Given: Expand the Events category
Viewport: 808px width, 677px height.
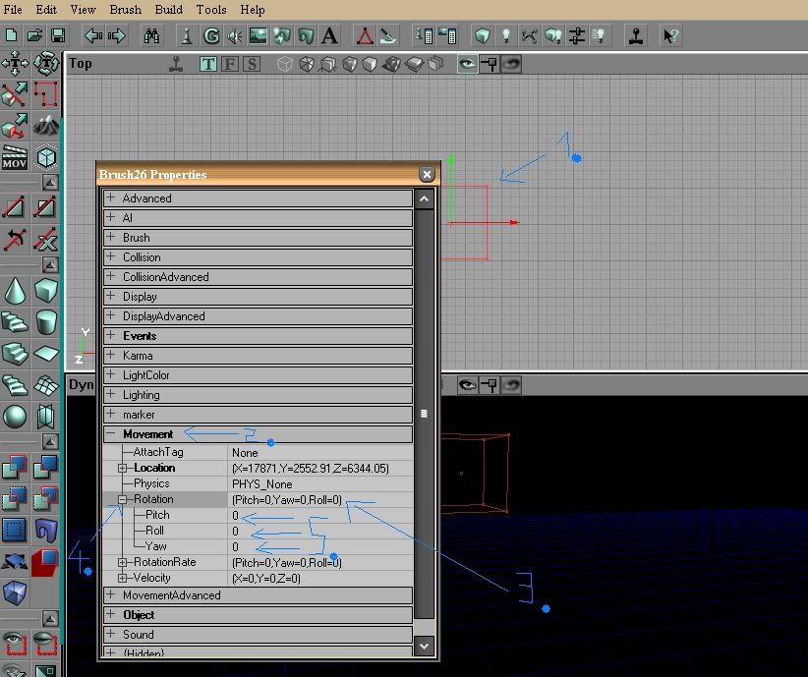Looking at the screenshot, I should coord(110,335).
